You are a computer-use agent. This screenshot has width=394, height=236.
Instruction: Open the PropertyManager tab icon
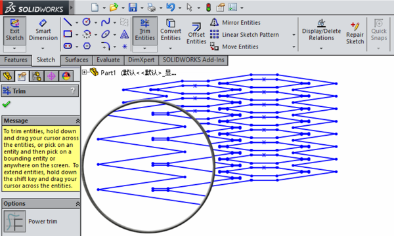coord(22,76)
